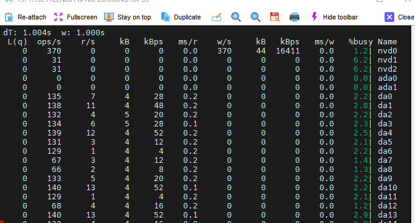
Task: Click the 67 ops/s value for da7
Action: coord(57,160)
